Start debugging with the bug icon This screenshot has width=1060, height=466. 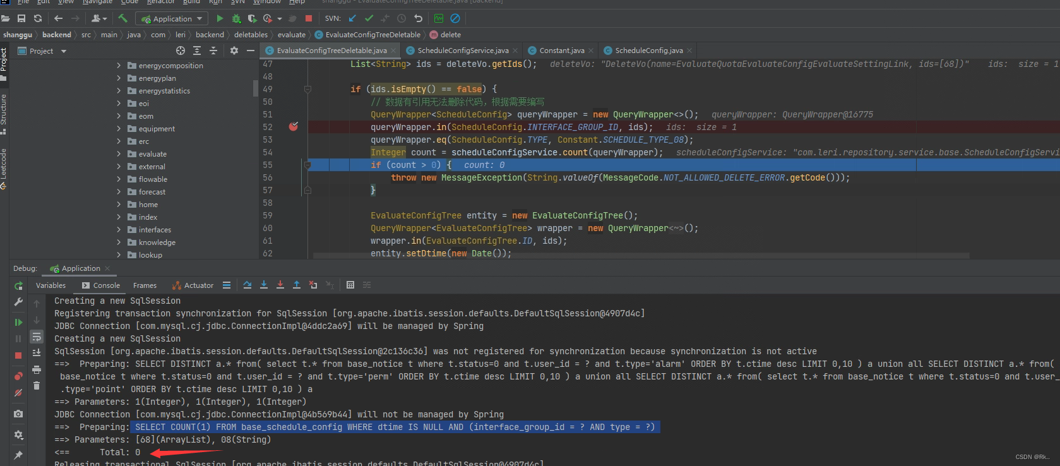pos(236,18)
